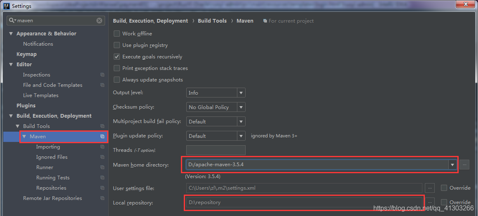Check Override for User settings file

point(444,188)
